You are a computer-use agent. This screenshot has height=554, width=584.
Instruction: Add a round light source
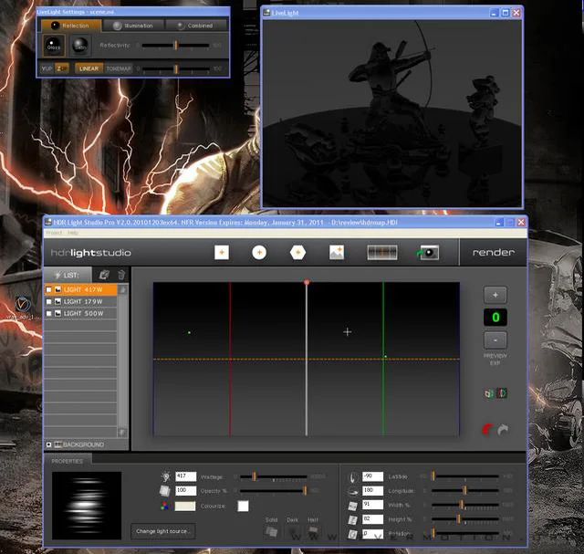pyautogui.click(x=259, y=253)
